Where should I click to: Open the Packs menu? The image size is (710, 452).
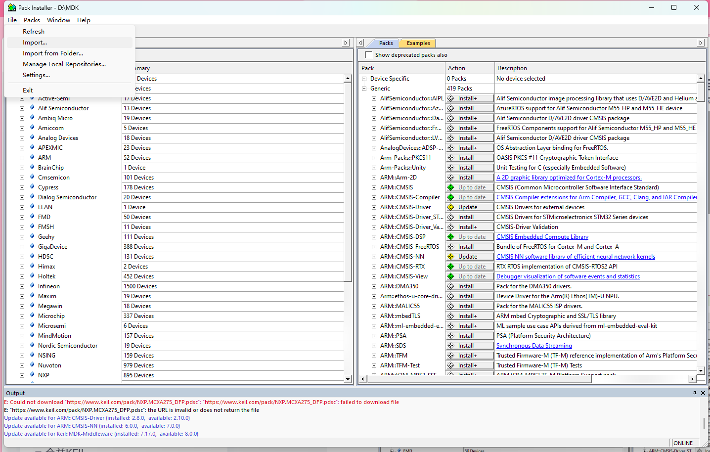(x=32, y=20)
